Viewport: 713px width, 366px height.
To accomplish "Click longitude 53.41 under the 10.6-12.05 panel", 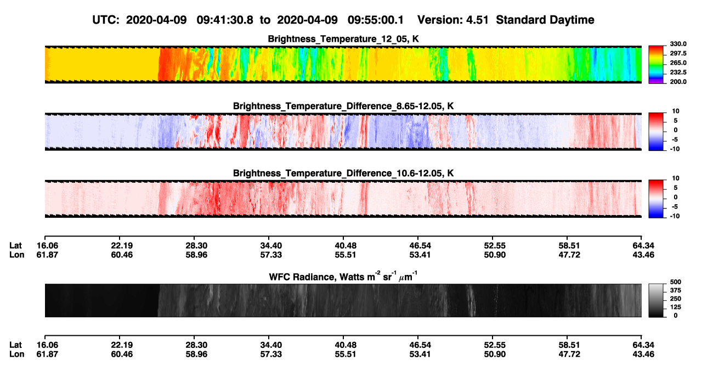I will point(418,255).
